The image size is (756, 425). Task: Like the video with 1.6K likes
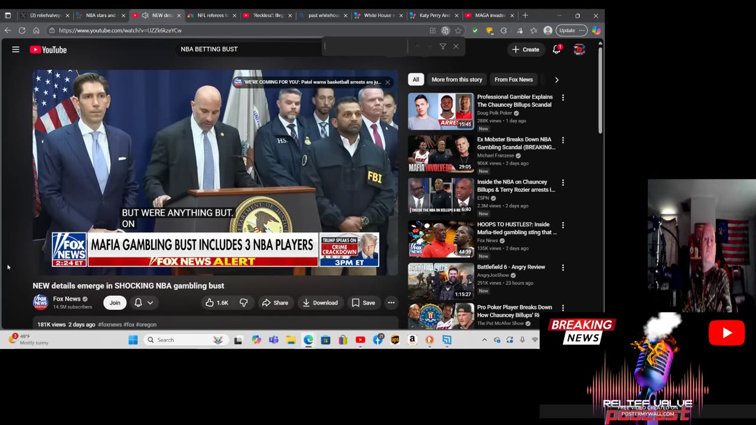point(217,303)
